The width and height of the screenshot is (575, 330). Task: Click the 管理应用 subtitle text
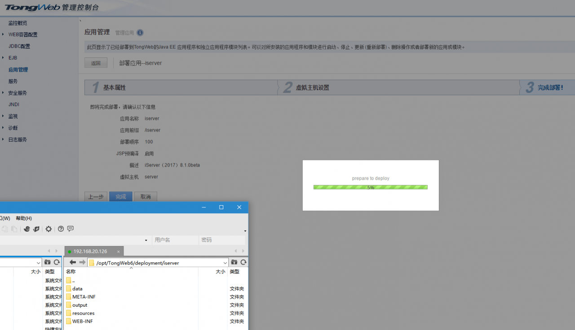124,33
